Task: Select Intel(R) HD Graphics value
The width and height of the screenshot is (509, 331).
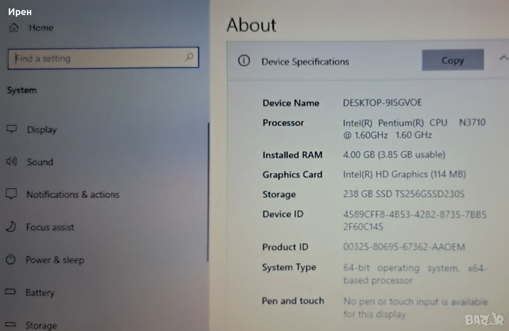Action: [404, 174]
